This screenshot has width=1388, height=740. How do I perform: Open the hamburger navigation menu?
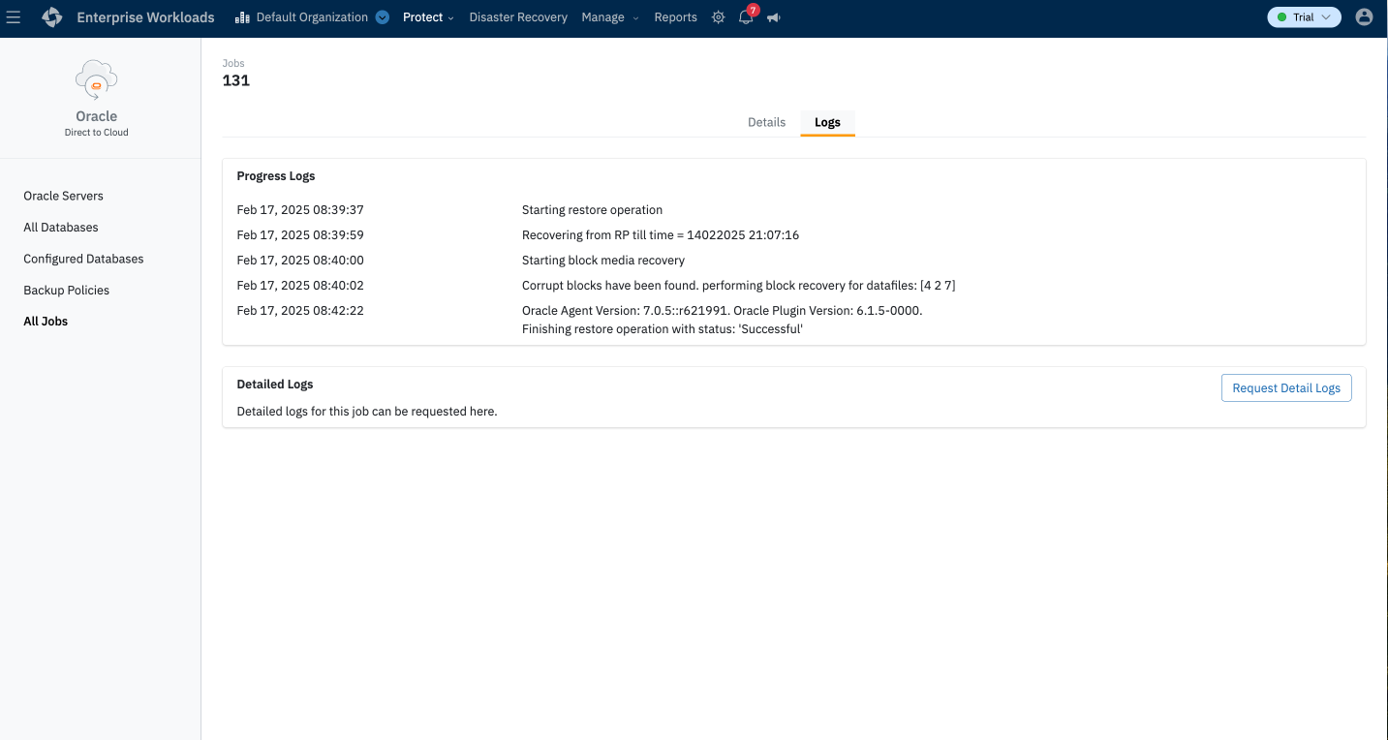(x=14, y=17)
